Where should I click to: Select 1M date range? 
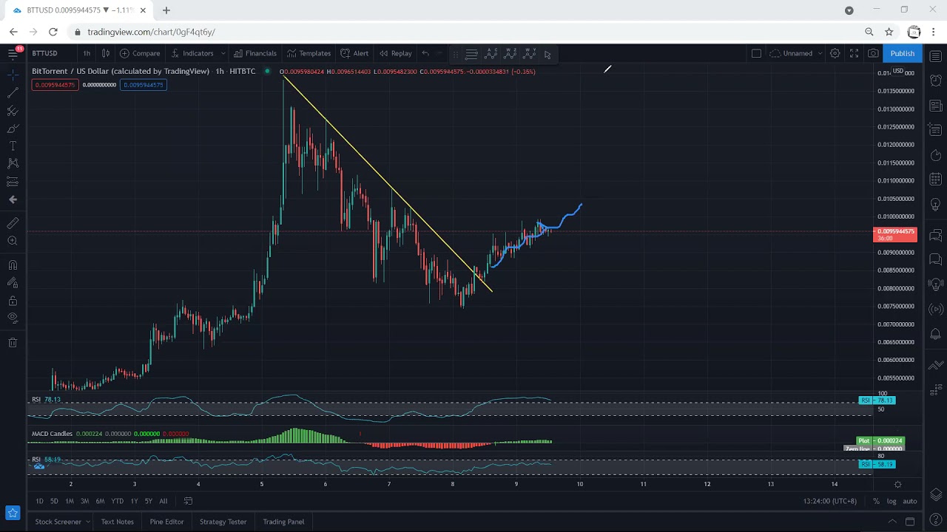point(70,501)
